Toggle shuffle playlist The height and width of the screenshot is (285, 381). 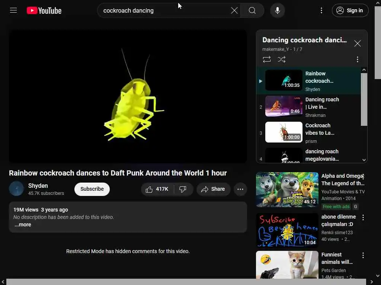pos(281,59)
